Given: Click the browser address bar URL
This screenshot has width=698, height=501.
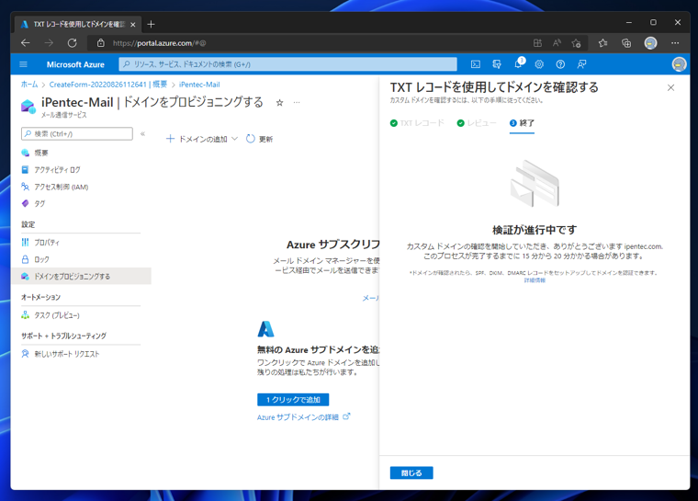Looking at the screenshot, I should (x=159, y=43).
